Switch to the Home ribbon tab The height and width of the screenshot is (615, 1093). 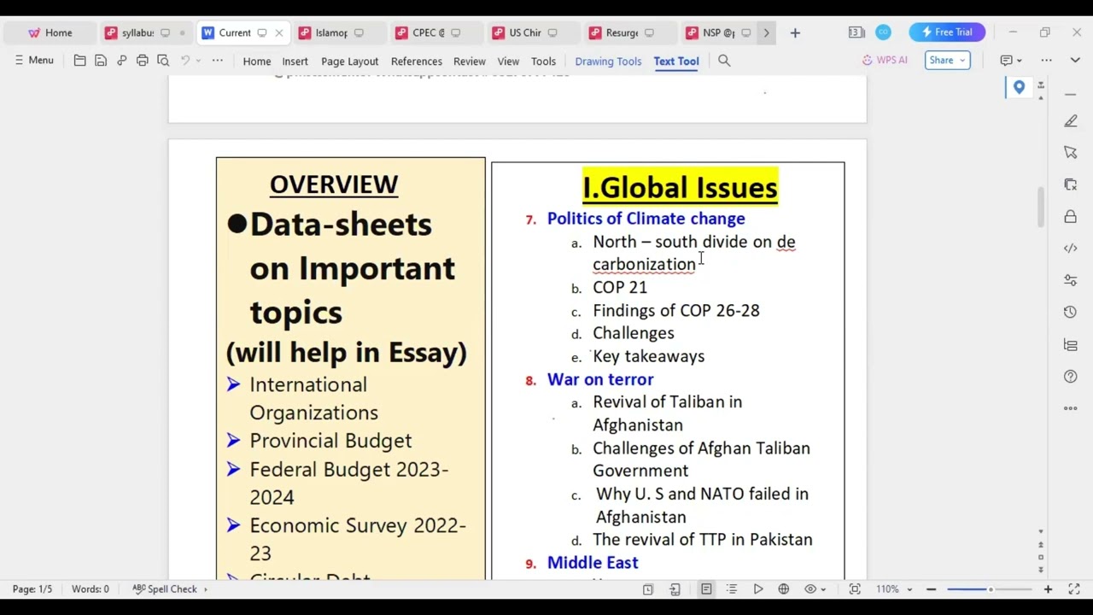(x=256, y=61)
